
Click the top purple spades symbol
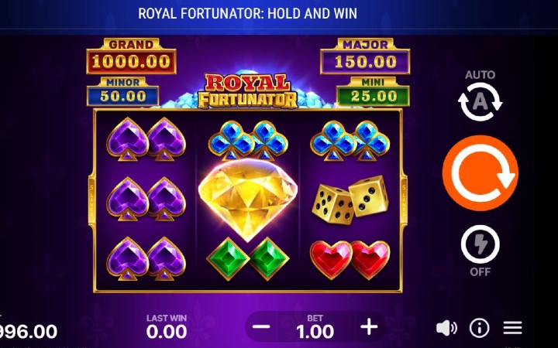point(146,139)
